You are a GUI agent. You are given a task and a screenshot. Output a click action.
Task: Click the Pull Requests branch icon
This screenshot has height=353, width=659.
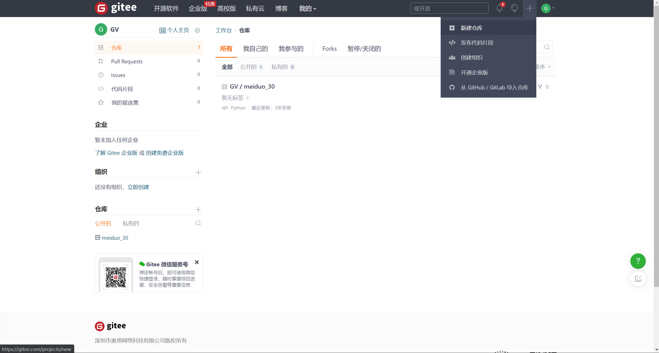click(101, 61)
